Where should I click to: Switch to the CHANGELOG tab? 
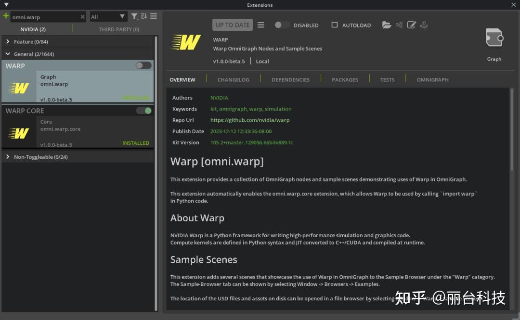(233, 79)
